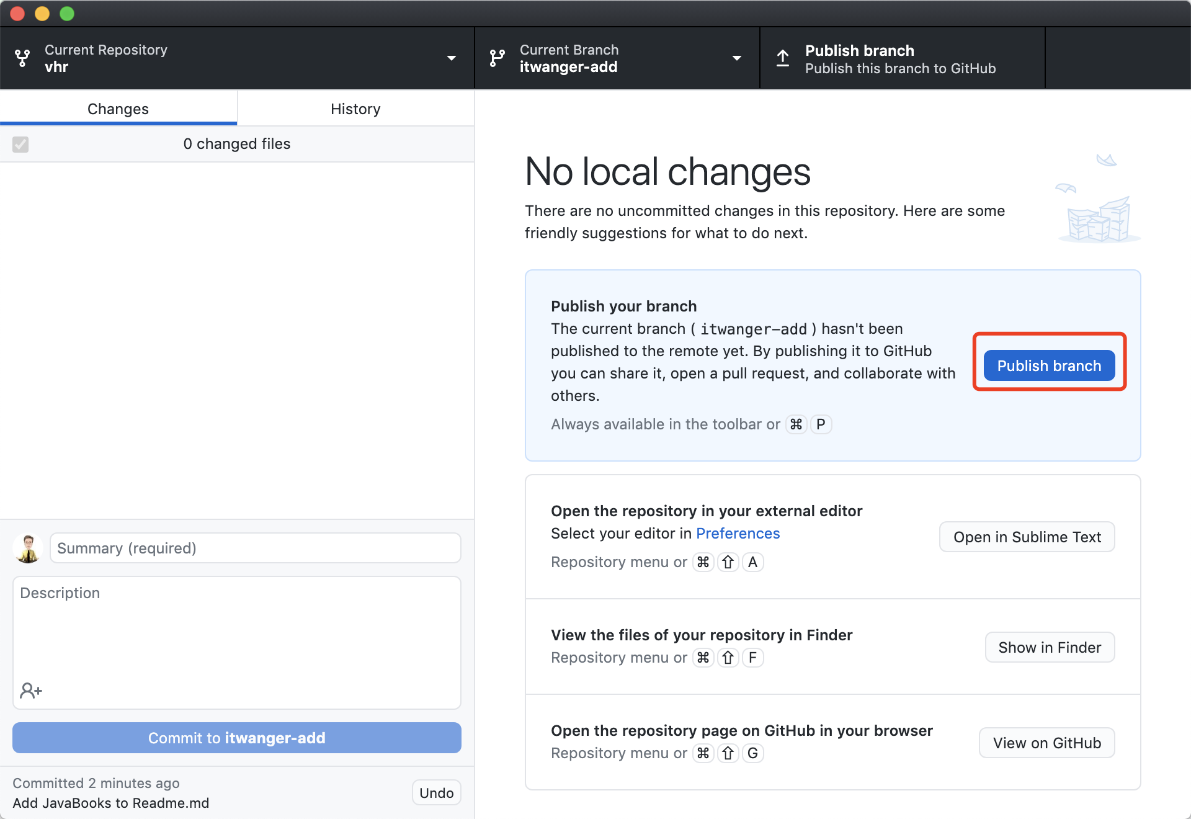Image resolution: width=1191 pixels, height=819 pixels.
Task: Expand the Current Repository dropdown
Action: tap(451, 58)
